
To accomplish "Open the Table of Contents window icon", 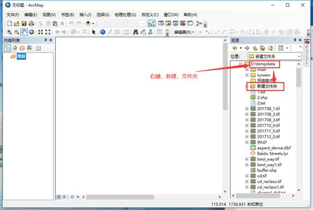I will (x=161, y=23).
